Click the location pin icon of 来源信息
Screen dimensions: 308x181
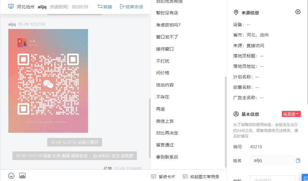(x=236, y=13)
